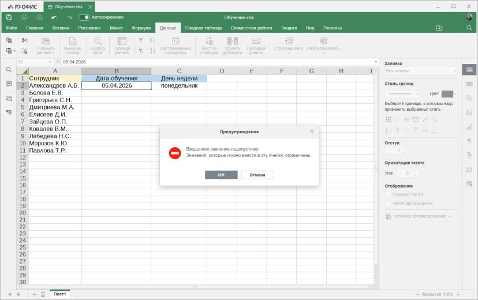Click the Open file location icon
This screenshot has width=478, height=300.
pyautogui.click(x=439, y=28)
